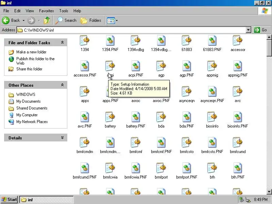The height and width of the screenshot is (204, 272).
Task: Click the address field showing C:\WINDOWS\inf
Action: pyautogui.click(x=132, y=30)
